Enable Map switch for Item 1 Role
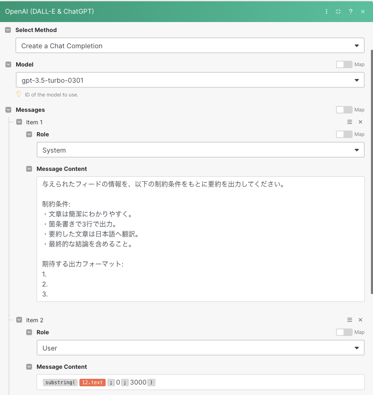This screenshot has height=395, width=373. click(x=344, y=134)
